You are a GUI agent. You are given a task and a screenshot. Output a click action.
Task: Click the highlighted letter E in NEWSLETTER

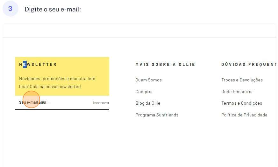[25, 64]
